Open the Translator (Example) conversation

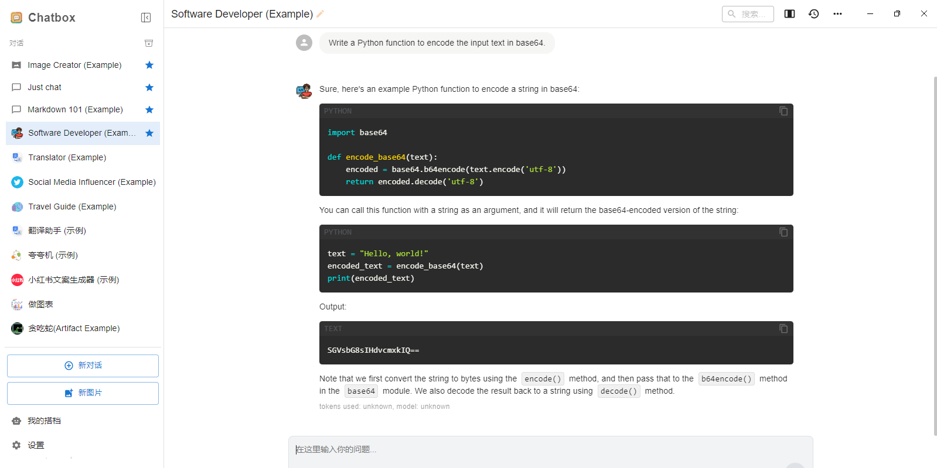pyautogui.click(x=67, y=157)
